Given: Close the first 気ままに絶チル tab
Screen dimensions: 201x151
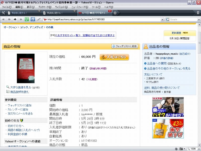Looking at the screenshot, I should click(39, 11).
